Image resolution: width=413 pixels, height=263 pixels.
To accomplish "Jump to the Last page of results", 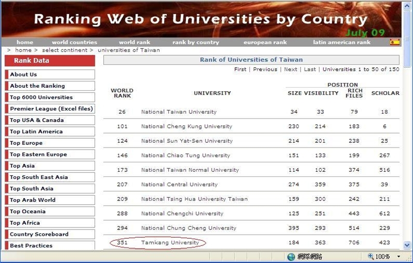I will coord(310,69).
